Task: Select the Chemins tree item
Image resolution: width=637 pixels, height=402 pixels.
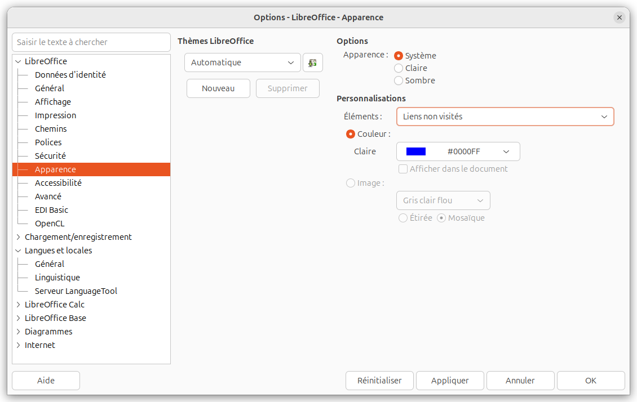Action: tap(51, 128)
